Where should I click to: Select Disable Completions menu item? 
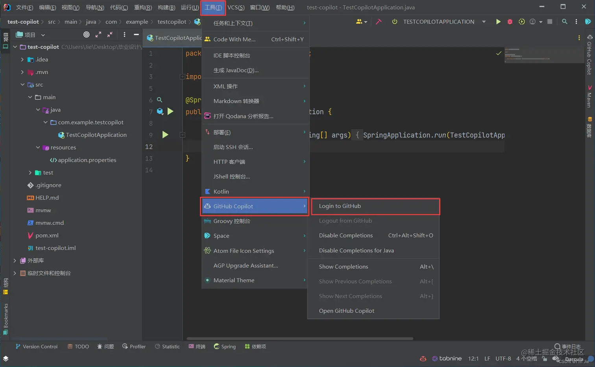pyautogui.click(x=373, y=235)
